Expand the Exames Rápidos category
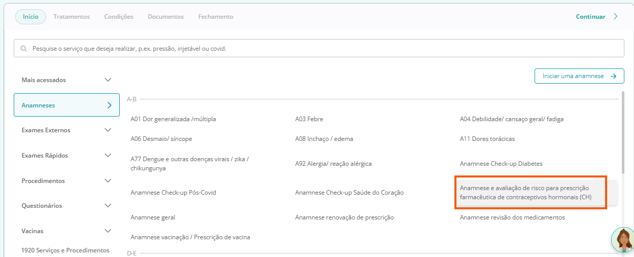634x257 pixels. click(x=108, y=156)
